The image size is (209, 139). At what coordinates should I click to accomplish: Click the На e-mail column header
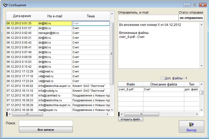55,16
